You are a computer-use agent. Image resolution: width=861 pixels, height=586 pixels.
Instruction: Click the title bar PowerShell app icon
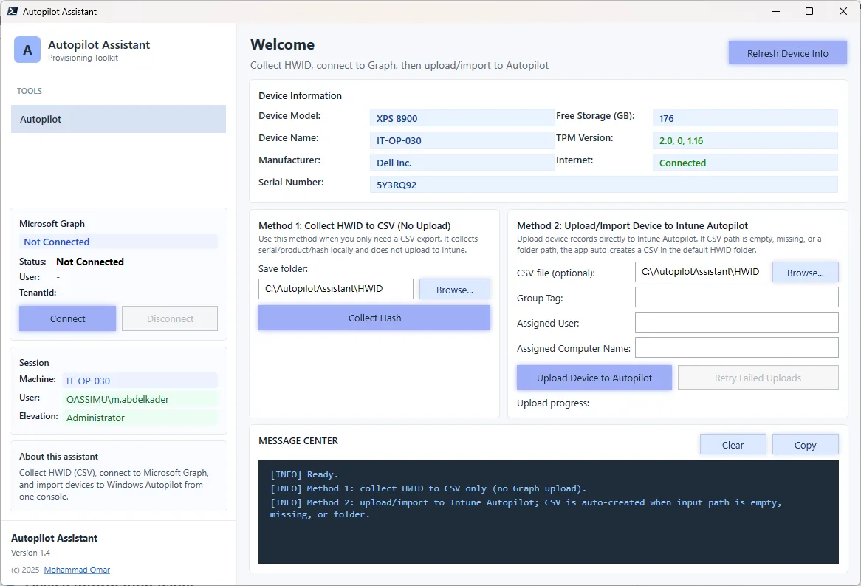12,11
